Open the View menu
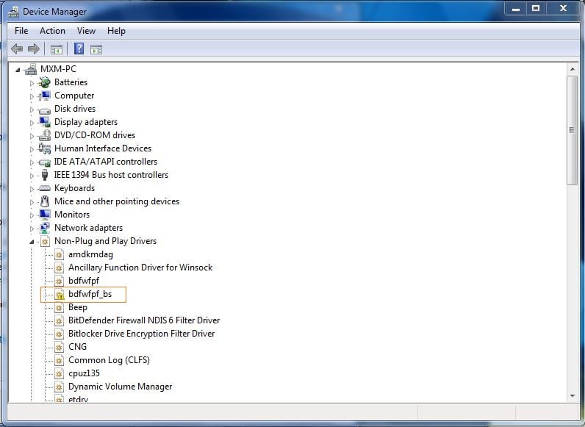This screenshot has height=427, width=585. coord(86,31)
